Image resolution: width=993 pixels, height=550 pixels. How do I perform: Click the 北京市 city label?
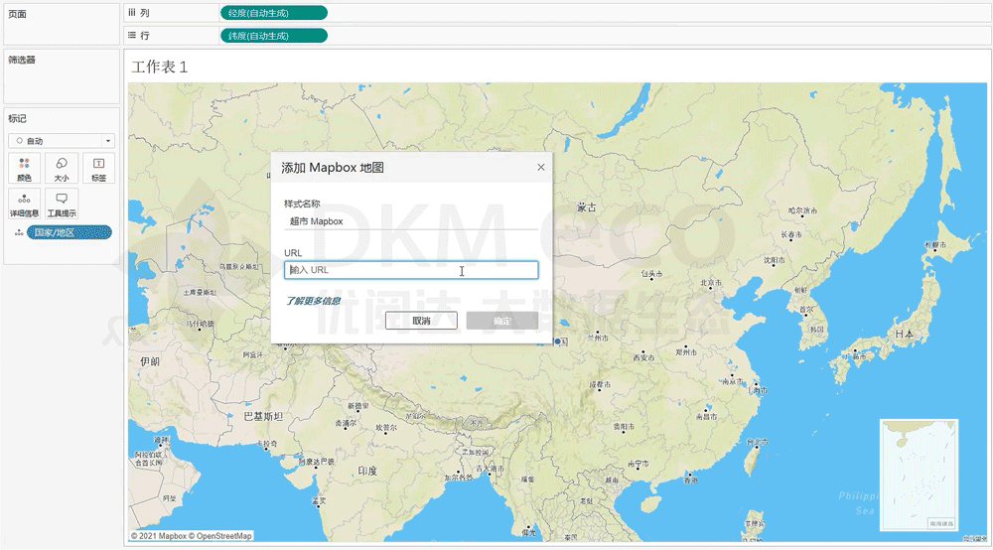(x=711, y=283)
